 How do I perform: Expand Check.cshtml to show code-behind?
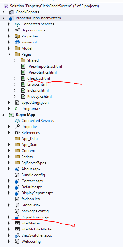[x=15, y=78]
